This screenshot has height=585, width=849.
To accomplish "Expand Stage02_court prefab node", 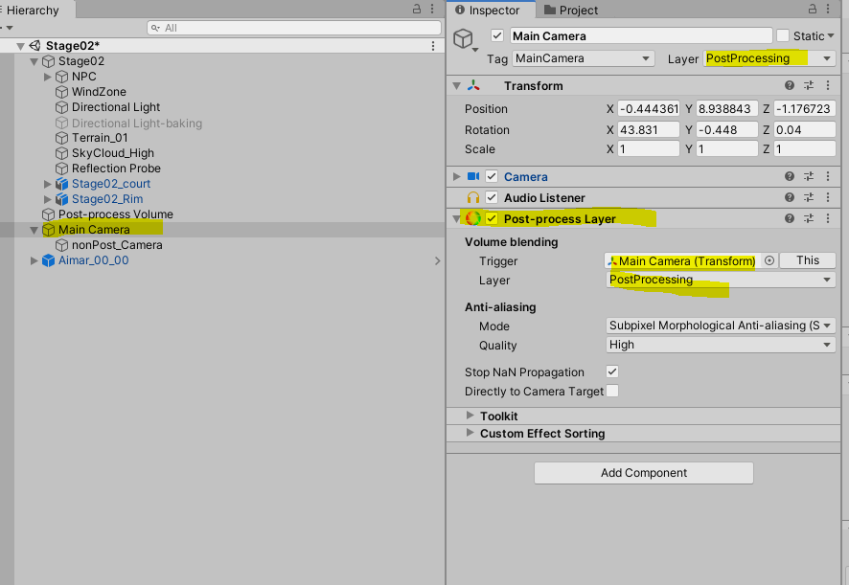I will 48,184.
